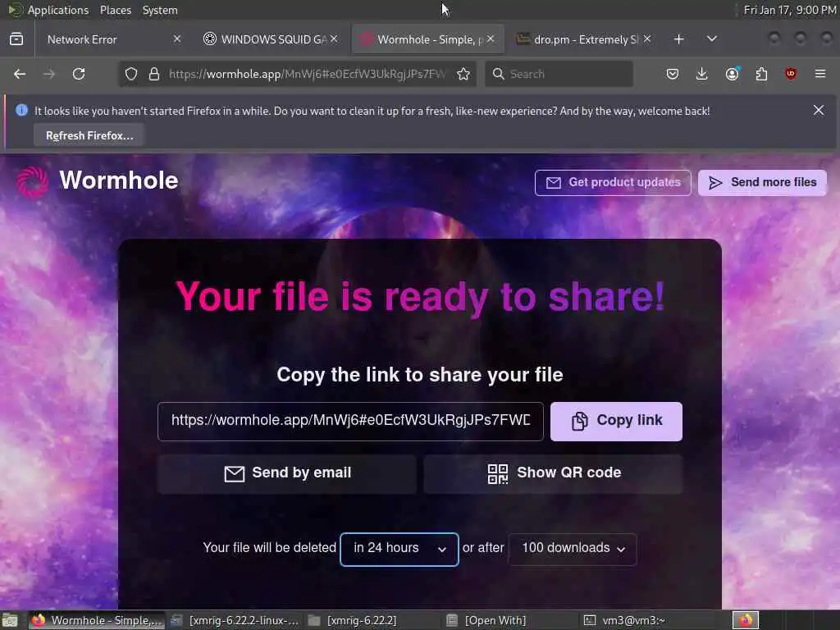
Task: Click the Wormhole swirl logo
Action: (x=33, y=181)
